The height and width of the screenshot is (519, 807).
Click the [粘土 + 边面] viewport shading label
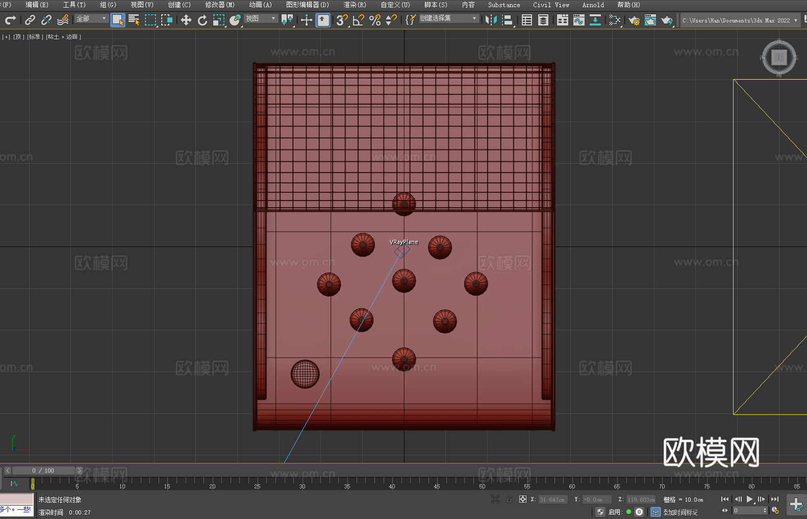point(63,37)
